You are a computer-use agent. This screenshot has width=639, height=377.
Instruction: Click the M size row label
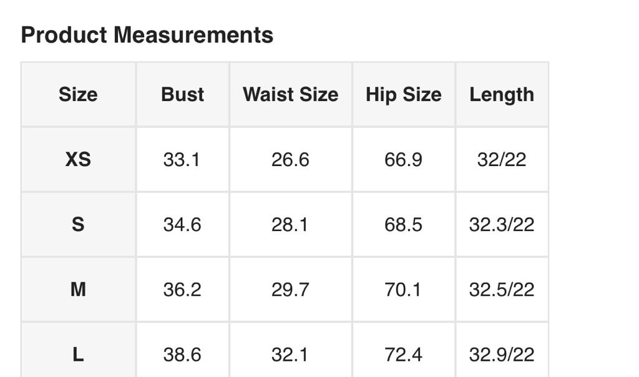coord(78,290)
